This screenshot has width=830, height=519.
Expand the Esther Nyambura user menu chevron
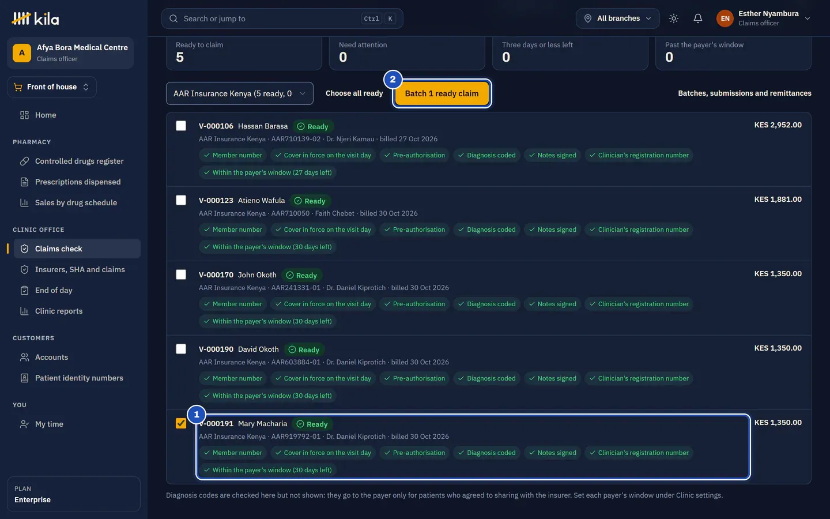pyautogui.click(x=808, y=18)
